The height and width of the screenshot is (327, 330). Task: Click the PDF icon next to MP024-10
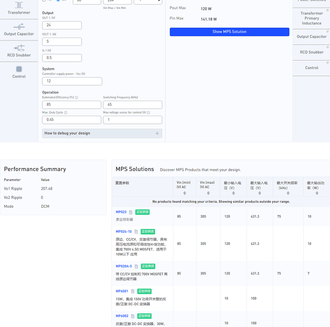coord(136,232)
